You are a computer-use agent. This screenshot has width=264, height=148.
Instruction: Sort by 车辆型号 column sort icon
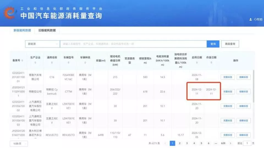pos(68,63)
